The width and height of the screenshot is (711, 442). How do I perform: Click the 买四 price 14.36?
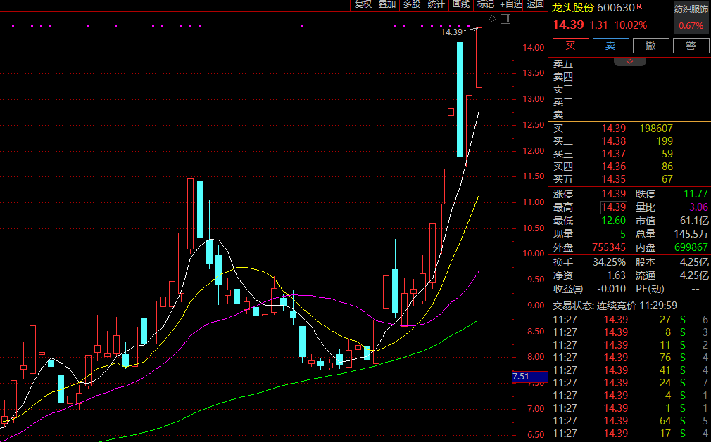614,167
